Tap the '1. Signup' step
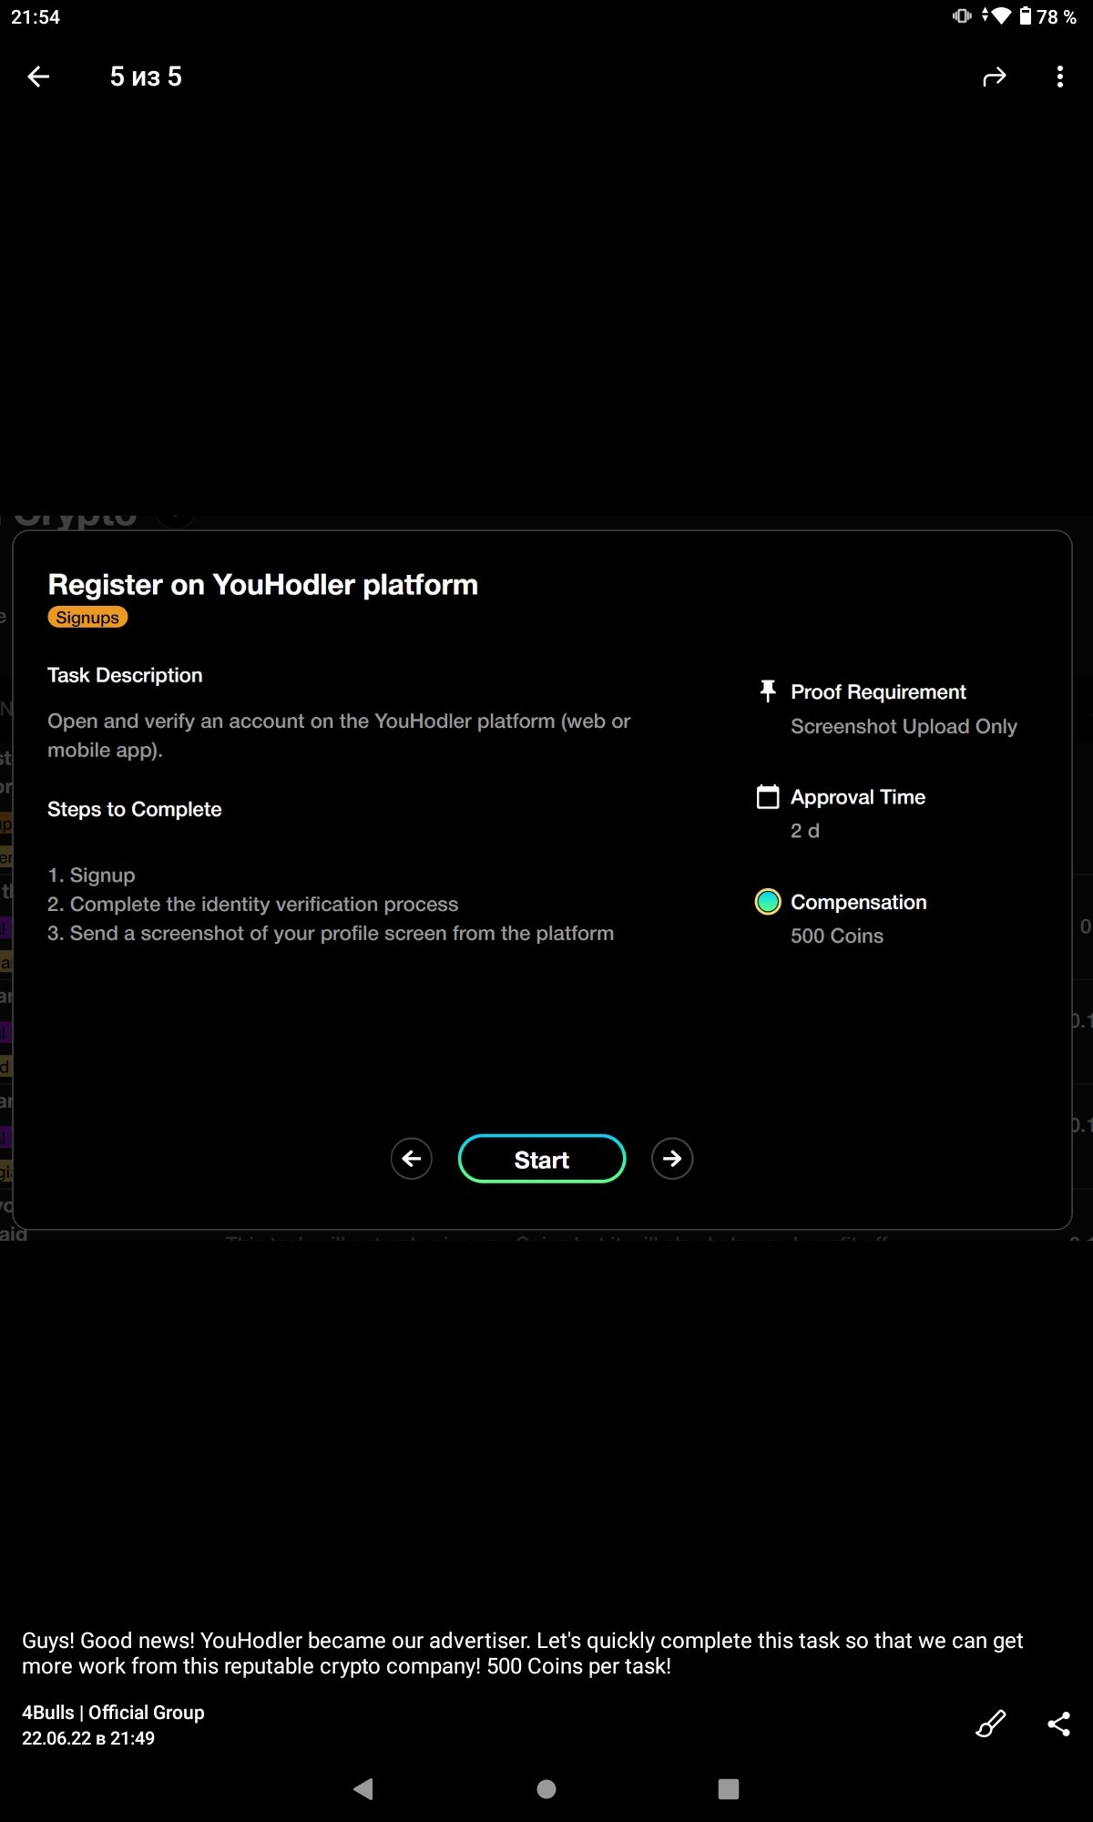Viewport: 1093px width, 1822px height. (91, 875)
